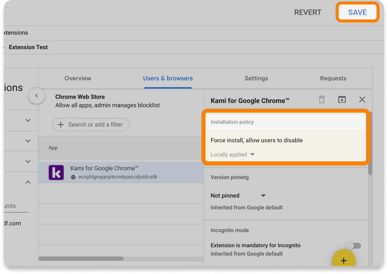Close the Kami for Google Chrome panel

tap(362, 99)
